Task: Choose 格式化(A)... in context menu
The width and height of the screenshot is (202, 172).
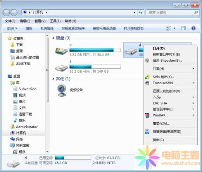Action: (161, 123)
